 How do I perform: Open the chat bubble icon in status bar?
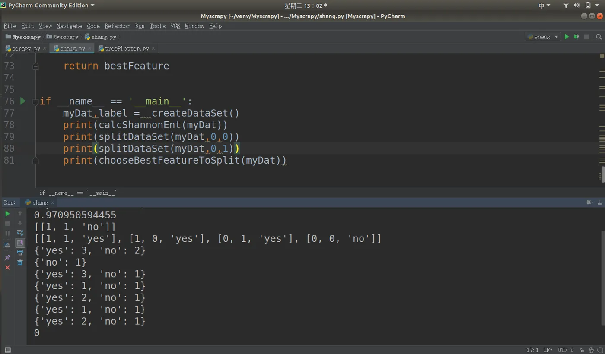pyautogui.click(x=600, y=350)
